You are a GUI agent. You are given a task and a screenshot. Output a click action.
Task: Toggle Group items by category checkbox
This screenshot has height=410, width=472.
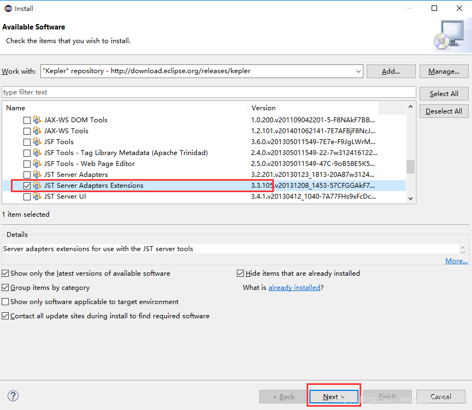tap(5, 287)
